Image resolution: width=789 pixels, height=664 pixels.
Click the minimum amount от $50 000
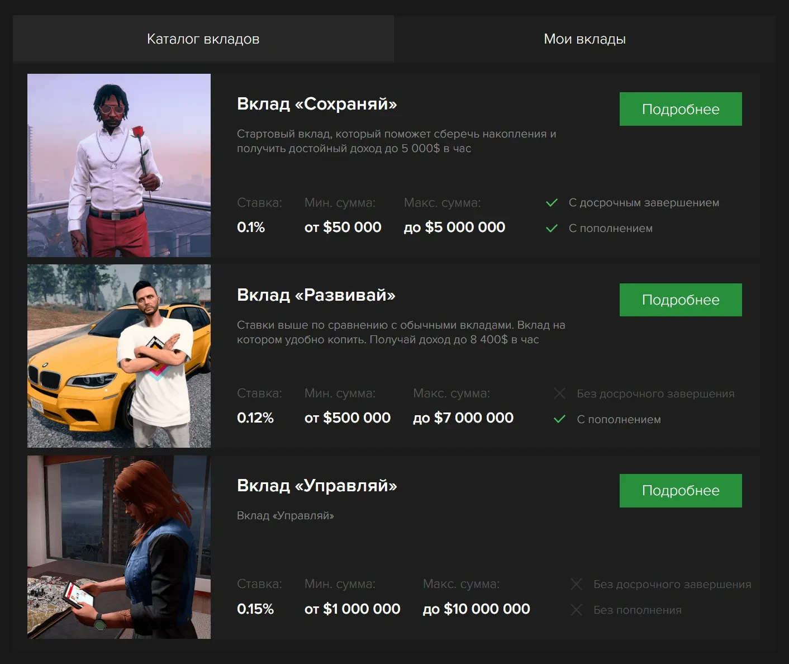point(343,227)
